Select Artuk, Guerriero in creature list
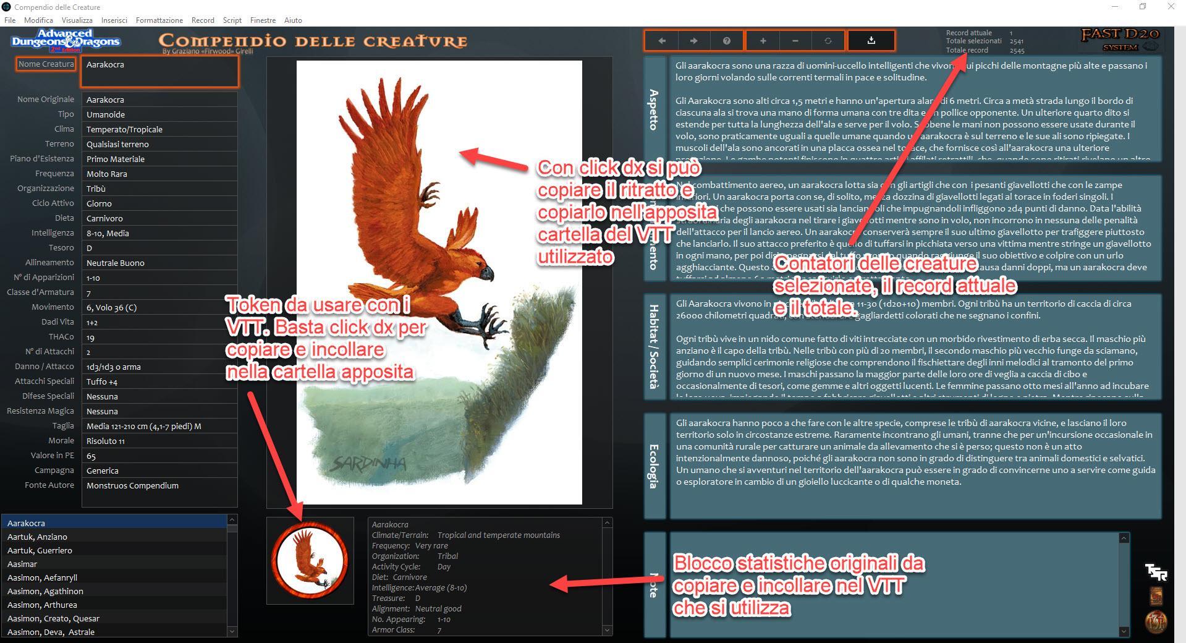 pyautogui.click(x=40, y=550)
